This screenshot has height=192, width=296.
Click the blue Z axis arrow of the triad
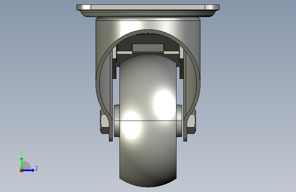pos(28,170)
